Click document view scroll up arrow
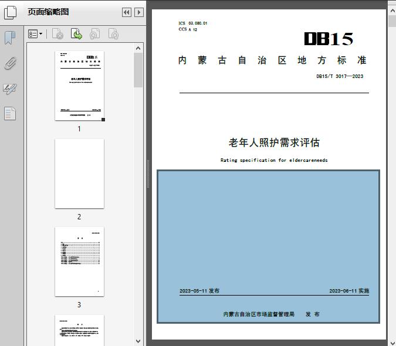396x346 pixels. click(x=392, y=11)
